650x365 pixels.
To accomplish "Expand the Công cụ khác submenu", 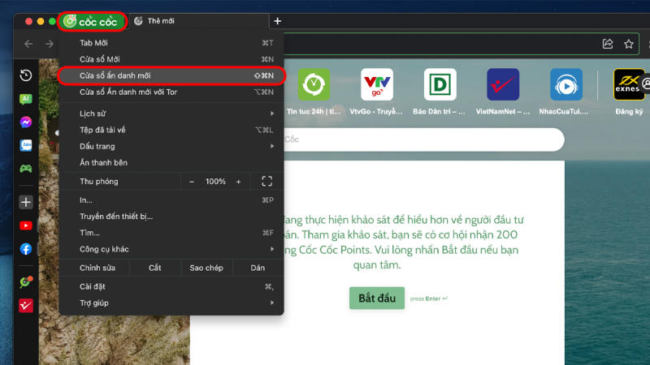I will pyautogui.click(x=171, y=249).
